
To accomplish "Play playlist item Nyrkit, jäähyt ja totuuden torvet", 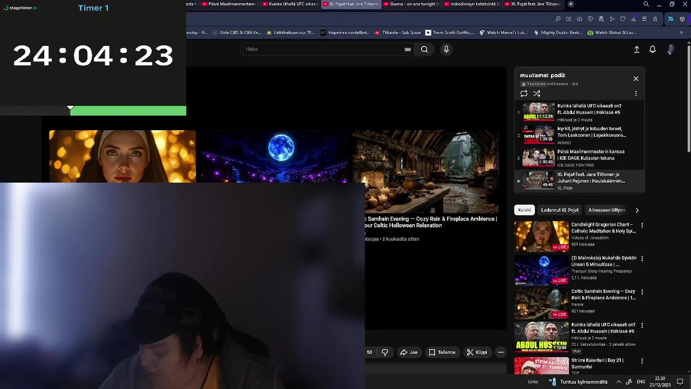I will point(579,135).
